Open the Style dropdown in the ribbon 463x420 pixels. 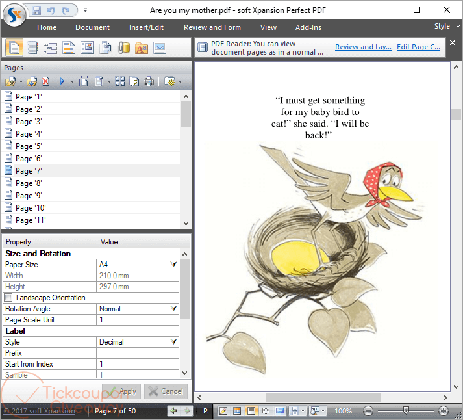(x=447, y=26)
